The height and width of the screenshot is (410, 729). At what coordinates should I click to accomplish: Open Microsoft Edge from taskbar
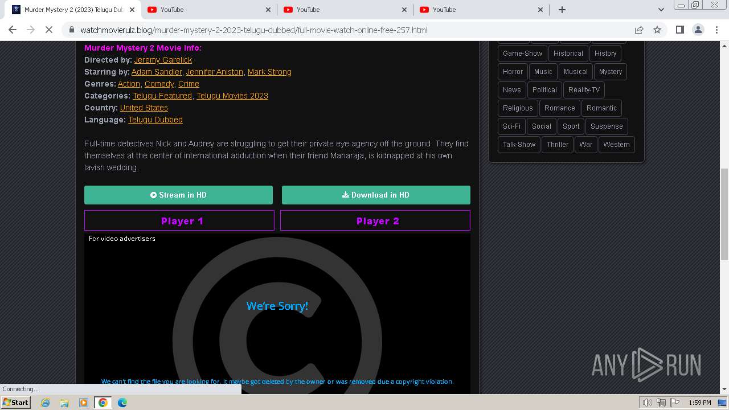click(x=122, y=403)
